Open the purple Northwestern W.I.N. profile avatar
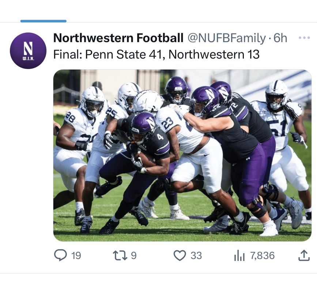 [28, 51]
